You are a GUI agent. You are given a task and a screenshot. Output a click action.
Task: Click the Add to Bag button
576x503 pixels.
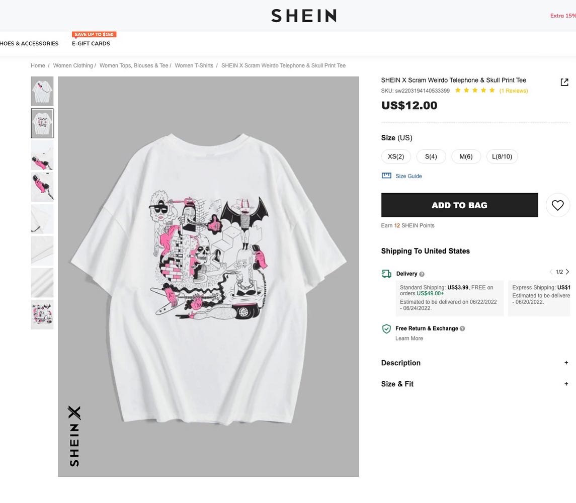click(459, 205)
